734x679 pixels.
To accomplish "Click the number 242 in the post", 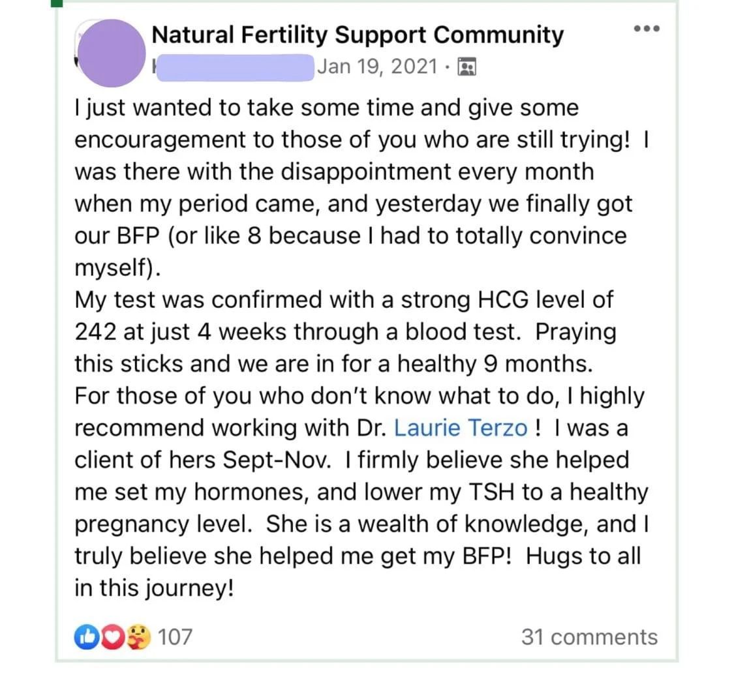I will [95, 332].
